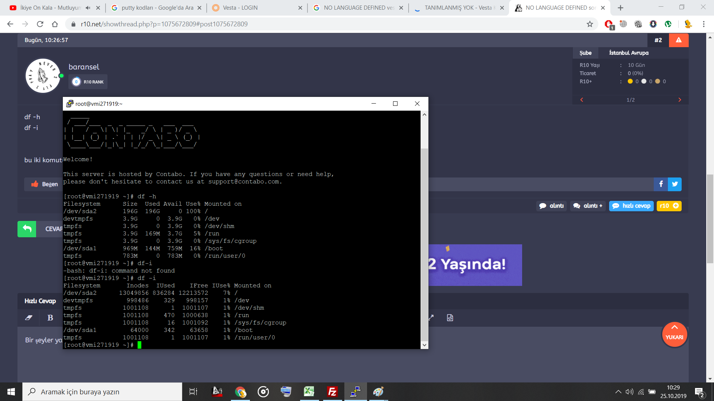Open the Windows notification center
This screenshot has height=401, width=714.
click(699, 392)
